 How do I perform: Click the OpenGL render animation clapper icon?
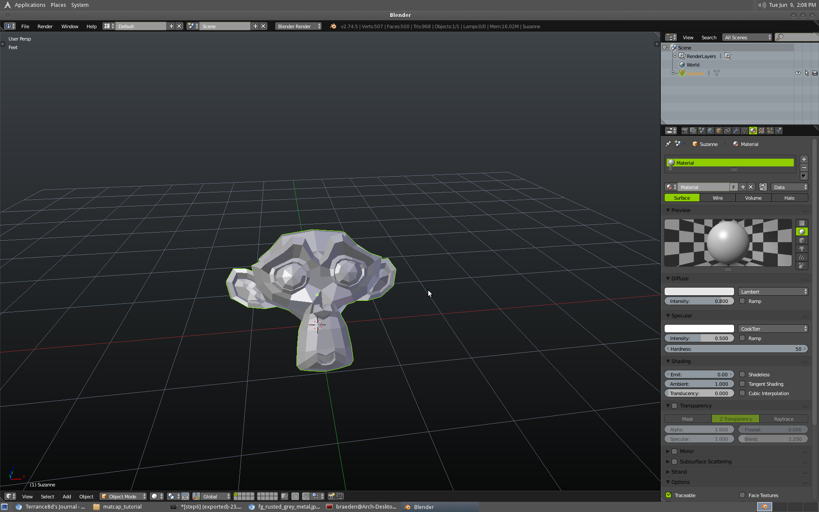340,496
